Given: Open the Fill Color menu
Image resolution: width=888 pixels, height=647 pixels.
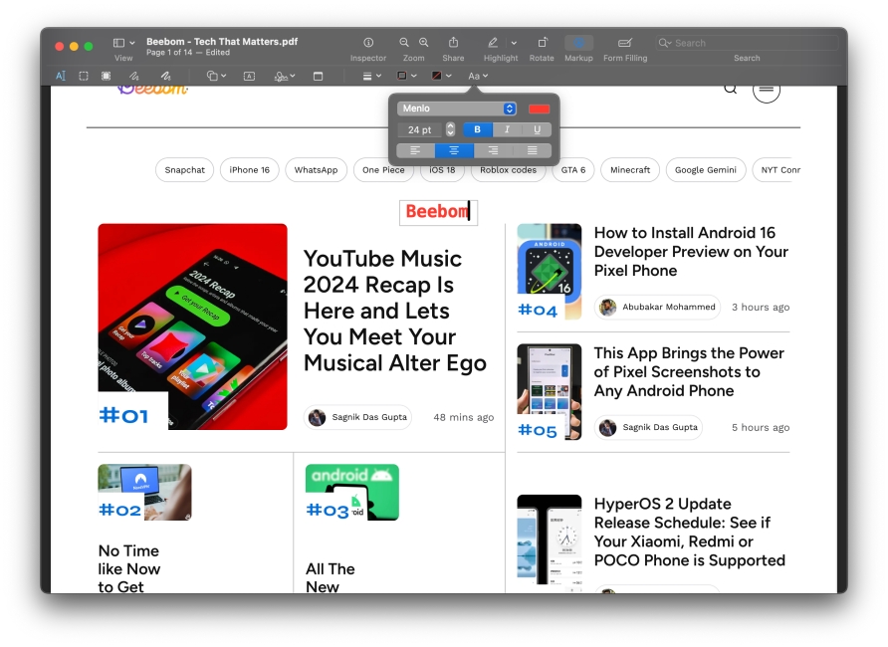Looking at the screenshot, I should pyautogui.click(x=441, y=76).
